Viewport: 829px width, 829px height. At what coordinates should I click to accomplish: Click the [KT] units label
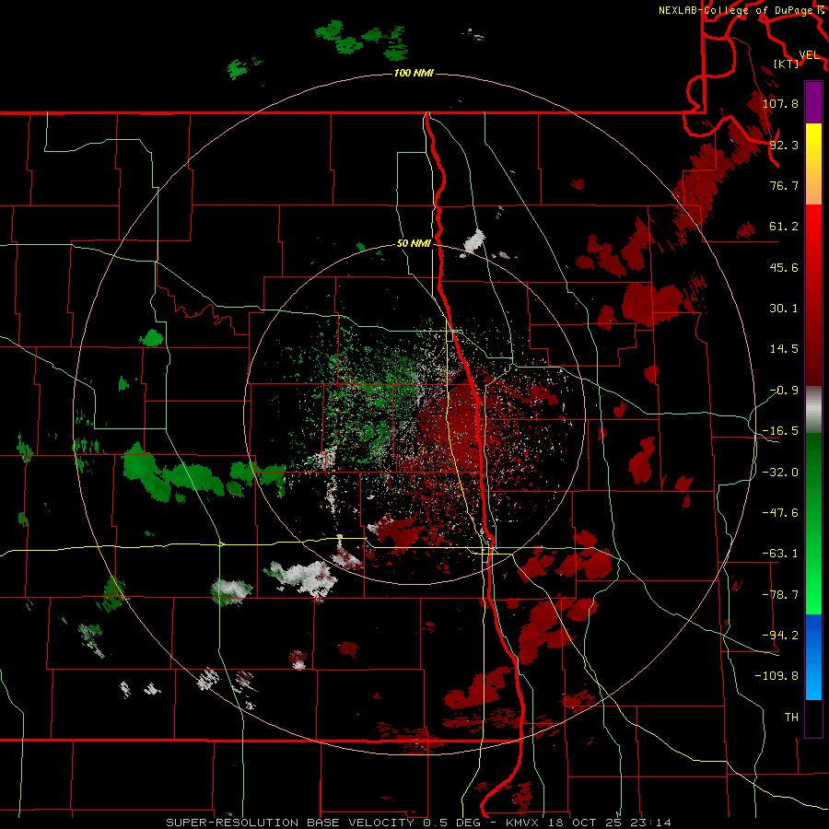(787, 64)
